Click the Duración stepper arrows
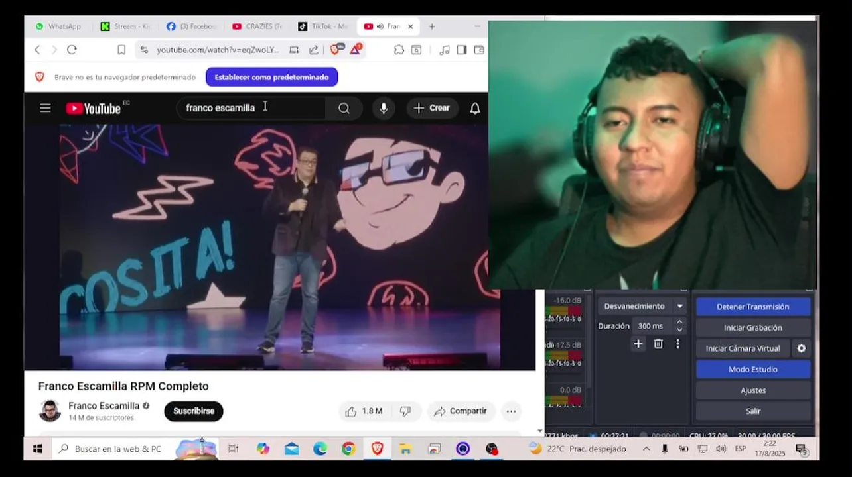 click(x=679, y=326)
